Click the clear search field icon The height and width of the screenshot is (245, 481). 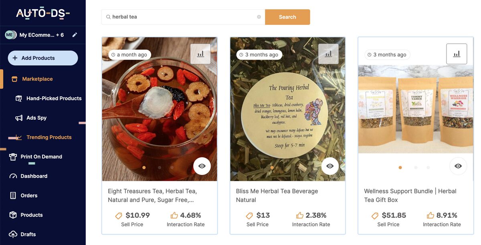259,17
